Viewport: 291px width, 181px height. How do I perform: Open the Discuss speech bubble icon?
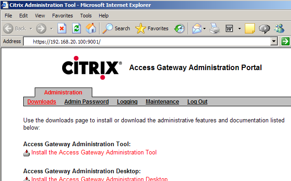[x=264, y=28]
